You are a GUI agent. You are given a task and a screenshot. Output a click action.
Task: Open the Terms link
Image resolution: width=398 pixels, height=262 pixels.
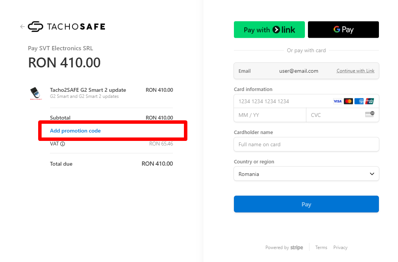pyautogui.click(x=321, y=248)
